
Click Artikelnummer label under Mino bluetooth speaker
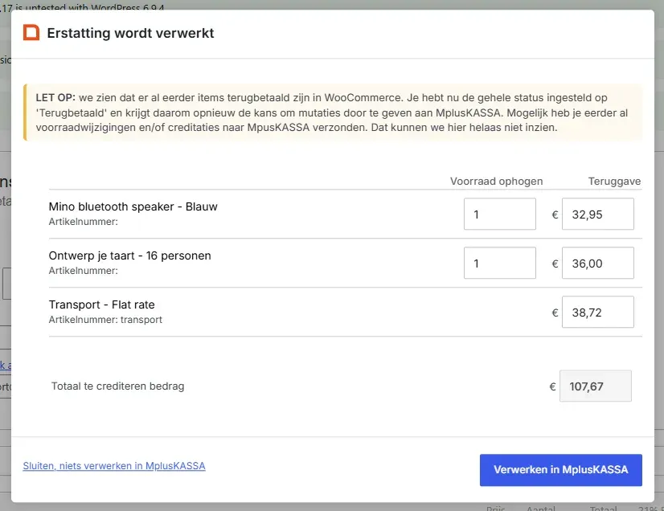click(84, 222)
